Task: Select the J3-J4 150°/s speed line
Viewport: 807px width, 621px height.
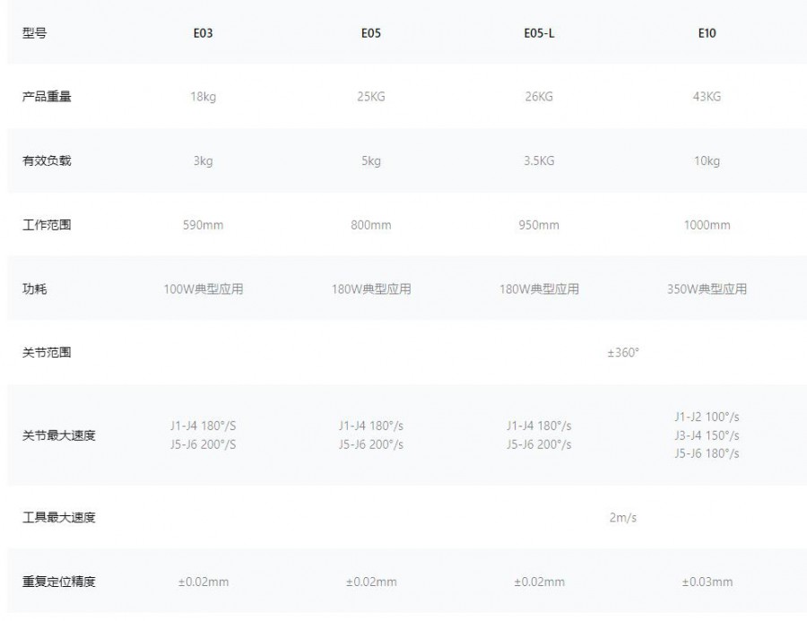Action: coord(707,436)
